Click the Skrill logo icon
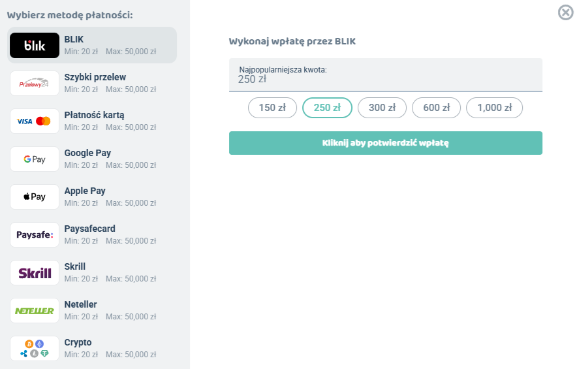577x369 pixels. tap(35, 273)
